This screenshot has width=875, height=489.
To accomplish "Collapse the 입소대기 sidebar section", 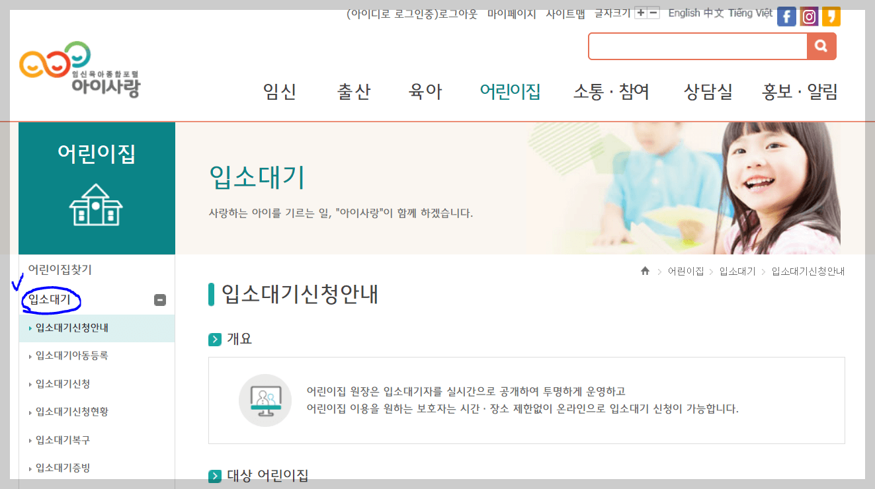I will pyautogui.click(x=159, y=300).
